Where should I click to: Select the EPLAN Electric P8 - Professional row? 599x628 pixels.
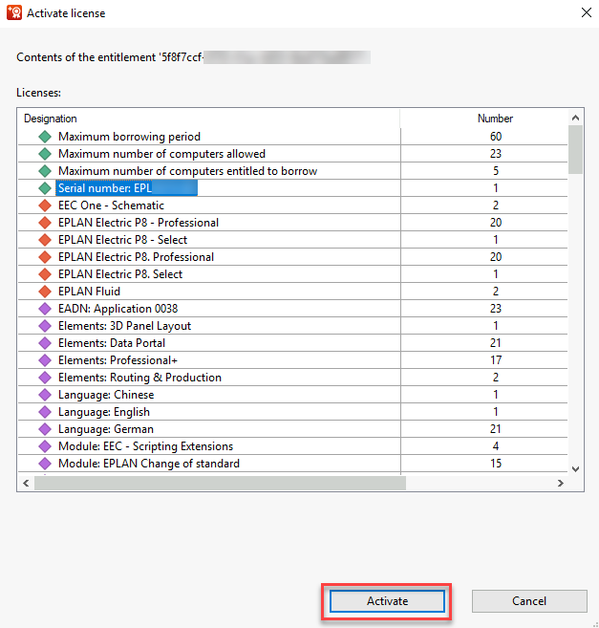click(138, 223)
